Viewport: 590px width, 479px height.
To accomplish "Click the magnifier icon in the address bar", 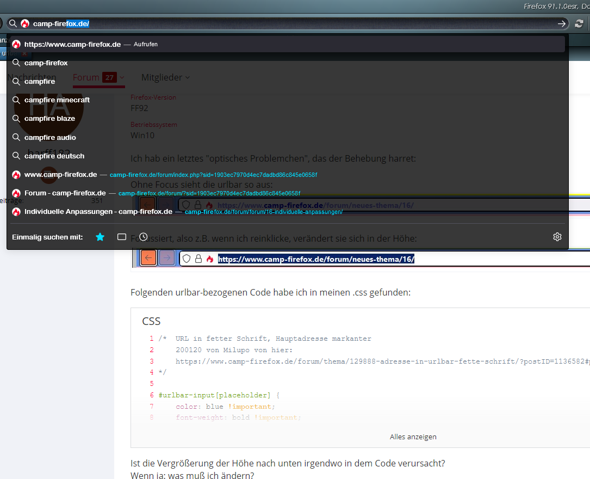I will click(x=13, y=24).
